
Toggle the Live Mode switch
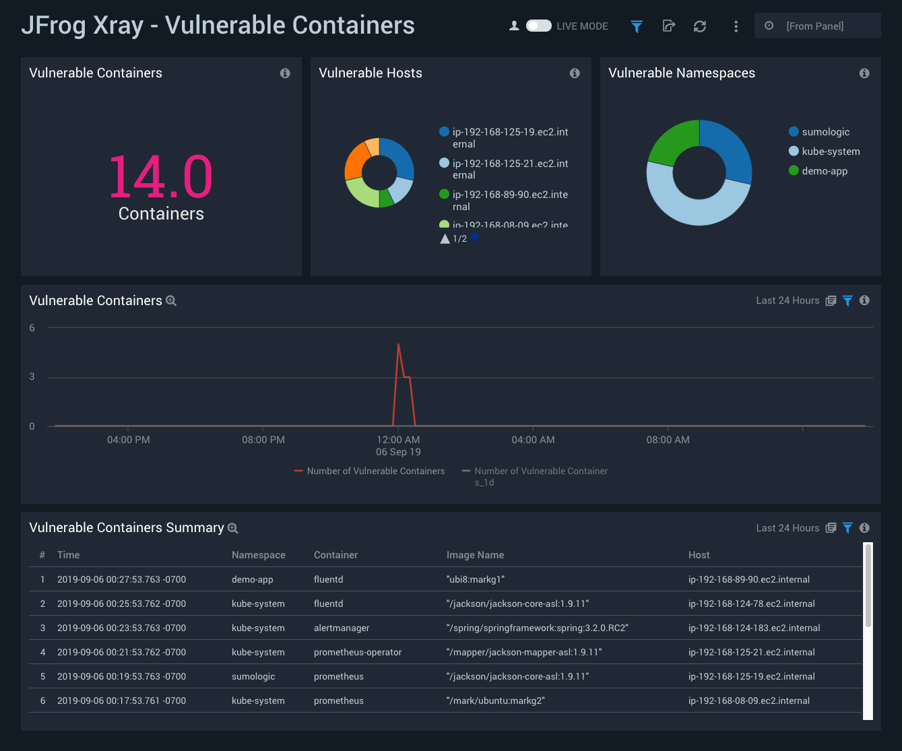pyautogui.click(x=538, y=26)
